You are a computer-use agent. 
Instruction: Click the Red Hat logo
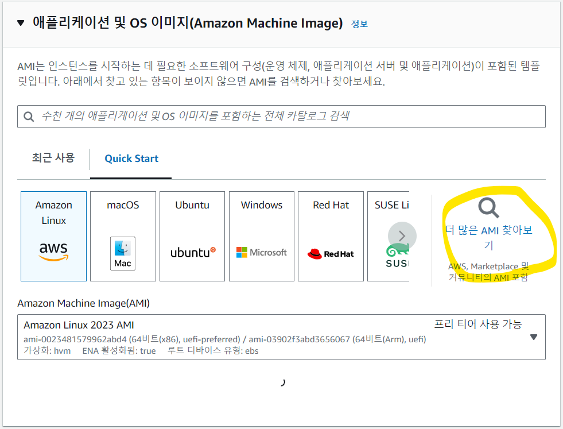331,254
